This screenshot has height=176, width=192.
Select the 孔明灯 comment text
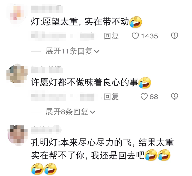pyautogui.click(x=102, y=156)
